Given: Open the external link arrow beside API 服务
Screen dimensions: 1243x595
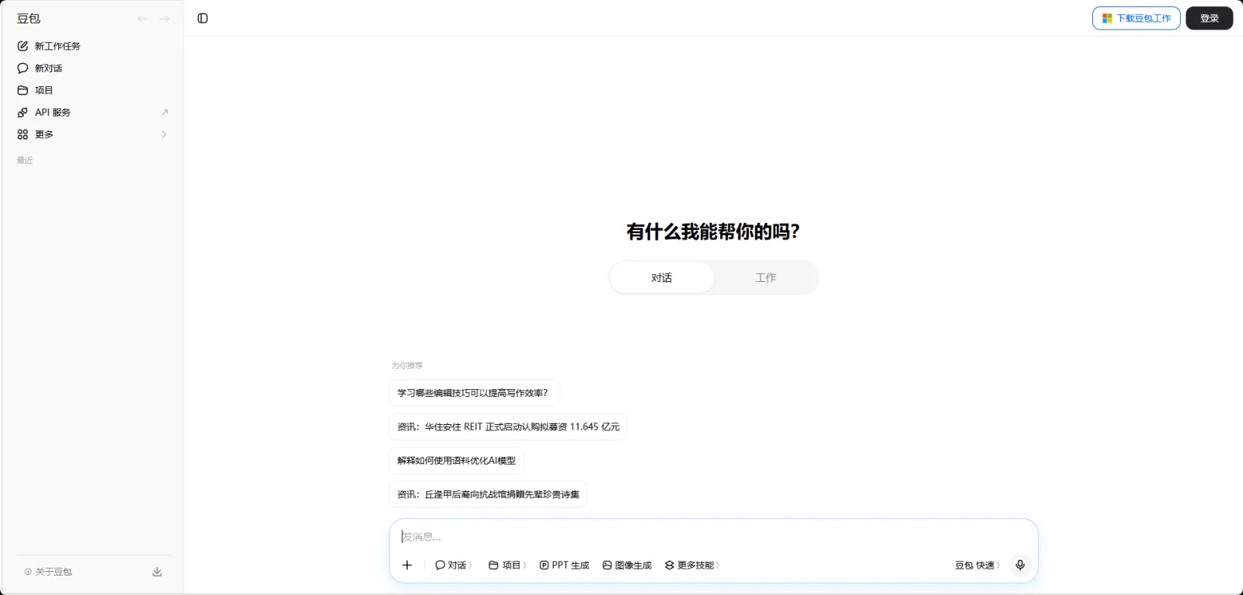Looking at the screenshot, I should 165,113.
